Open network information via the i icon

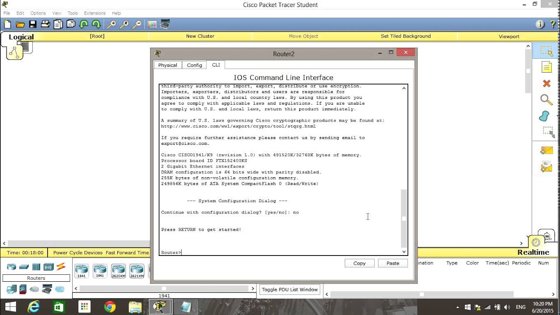click(540, 24)
